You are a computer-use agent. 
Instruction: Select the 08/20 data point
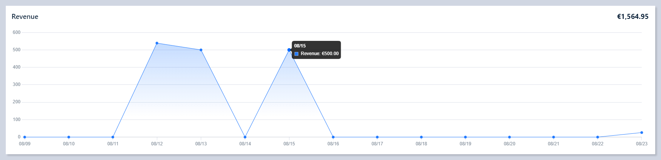(x=510, y=137)
